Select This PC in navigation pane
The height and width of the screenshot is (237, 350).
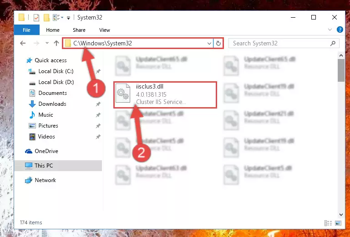coord(58,166)
